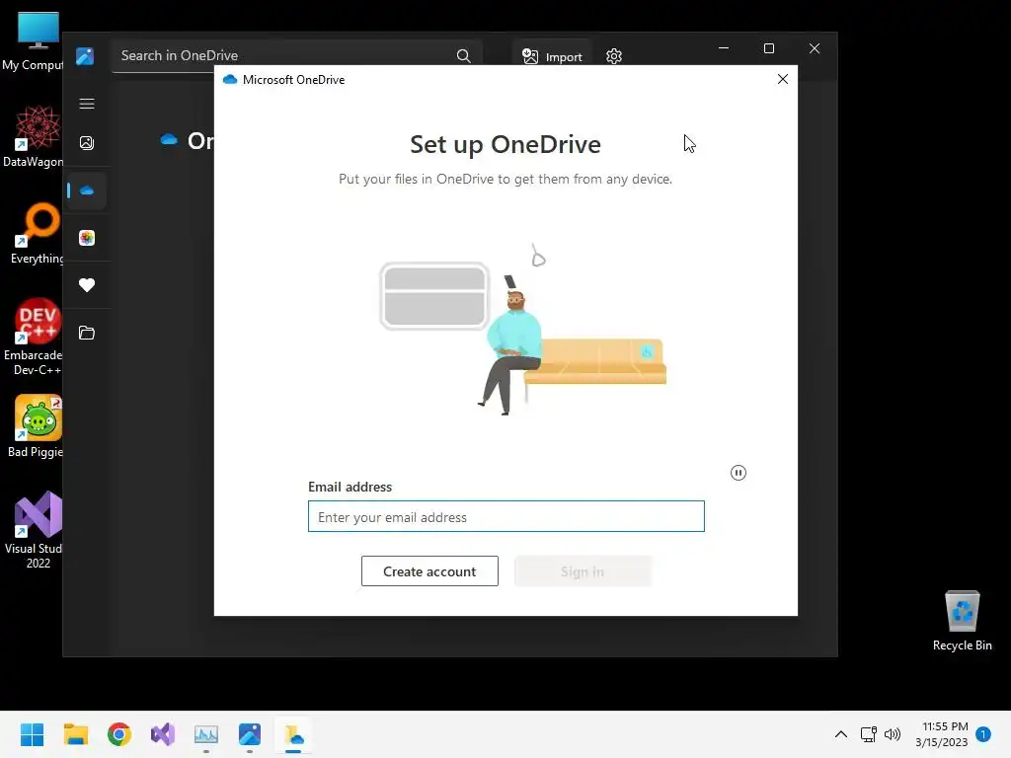Select Bad Piggies desktop shortcut
Viewport: 1011px width, 758px height.
point(37,426)
